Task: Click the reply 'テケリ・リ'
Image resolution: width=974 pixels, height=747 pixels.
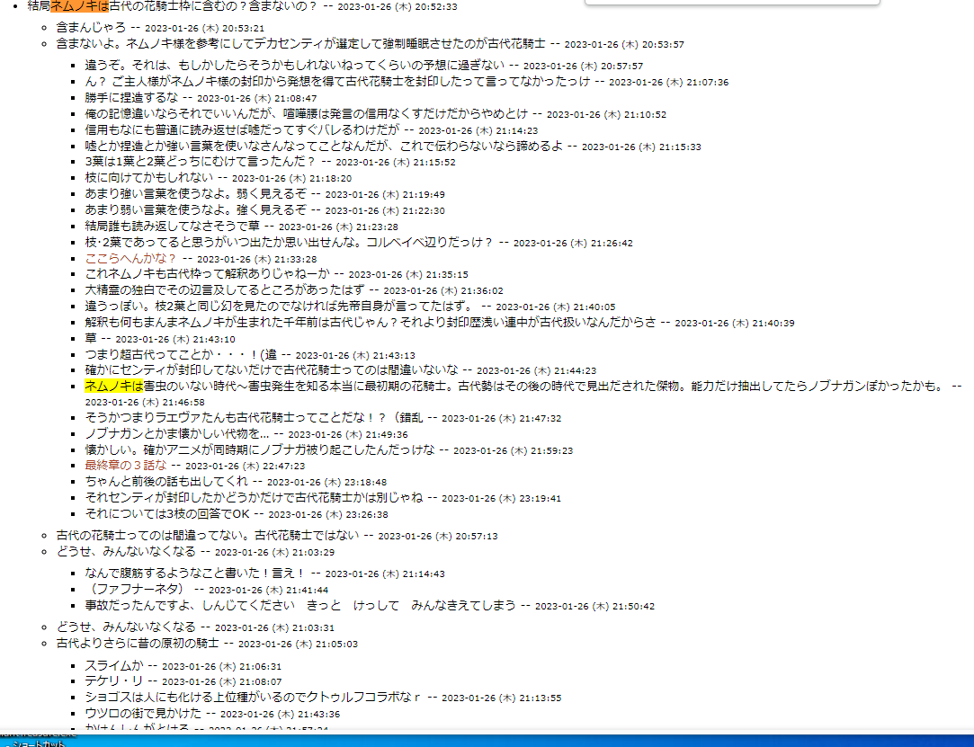Action: [113, 680]
